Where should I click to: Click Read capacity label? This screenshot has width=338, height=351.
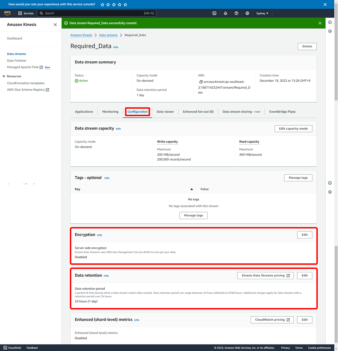tap(249, 142)
